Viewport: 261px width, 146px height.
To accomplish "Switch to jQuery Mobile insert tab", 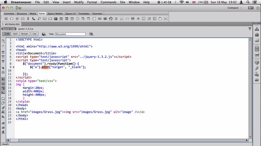I will click(x=55, y=14).
